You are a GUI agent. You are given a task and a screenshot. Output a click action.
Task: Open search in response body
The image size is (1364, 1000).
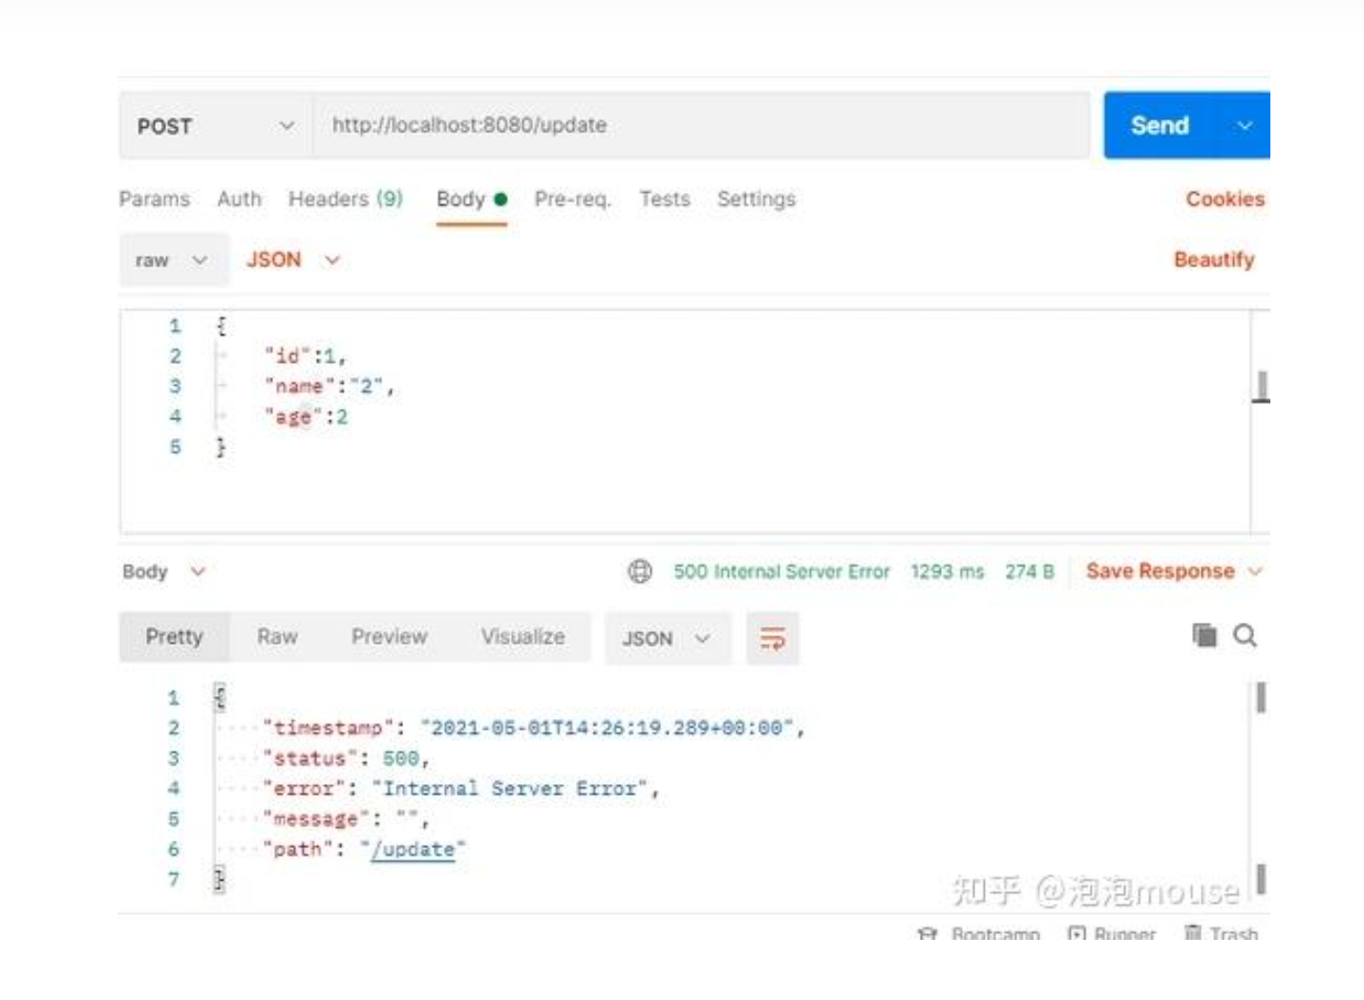(1245, 635)
